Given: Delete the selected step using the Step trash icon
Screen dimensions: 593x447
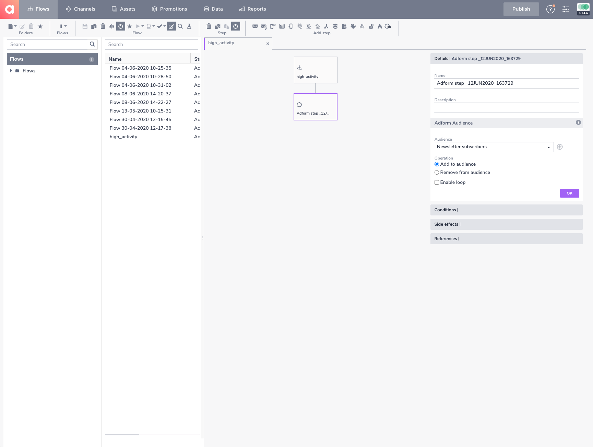Looking at the screenshot, I should coord(209,26).
